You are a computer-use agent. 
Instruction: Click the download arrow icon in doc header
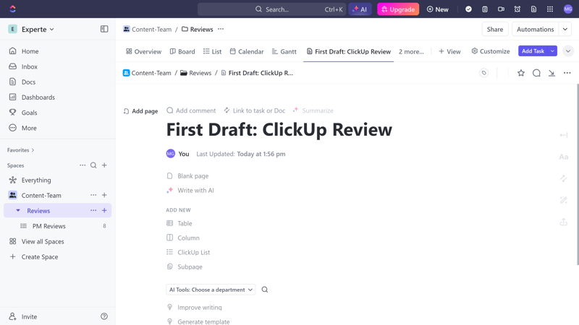pyautogui.click(x=551, y=73)
